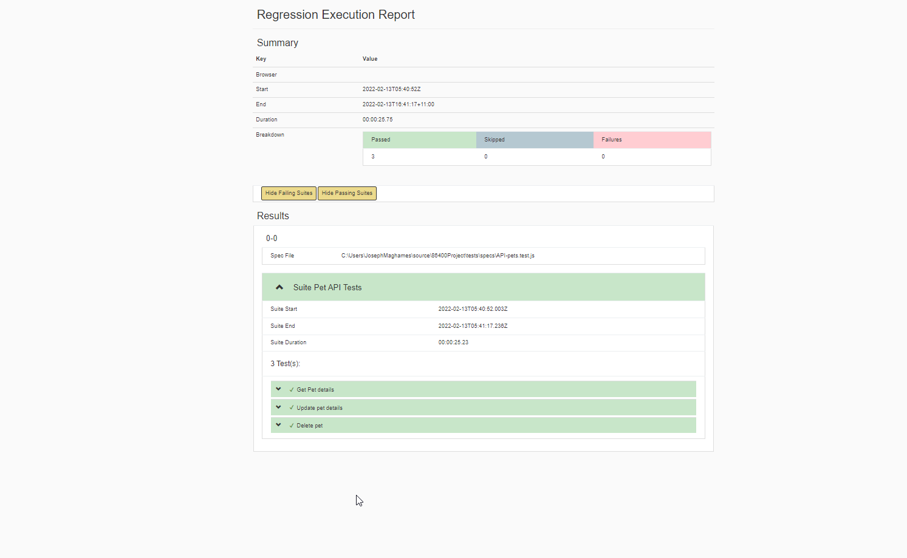Click the Update pet details checkmark icon

292,408
